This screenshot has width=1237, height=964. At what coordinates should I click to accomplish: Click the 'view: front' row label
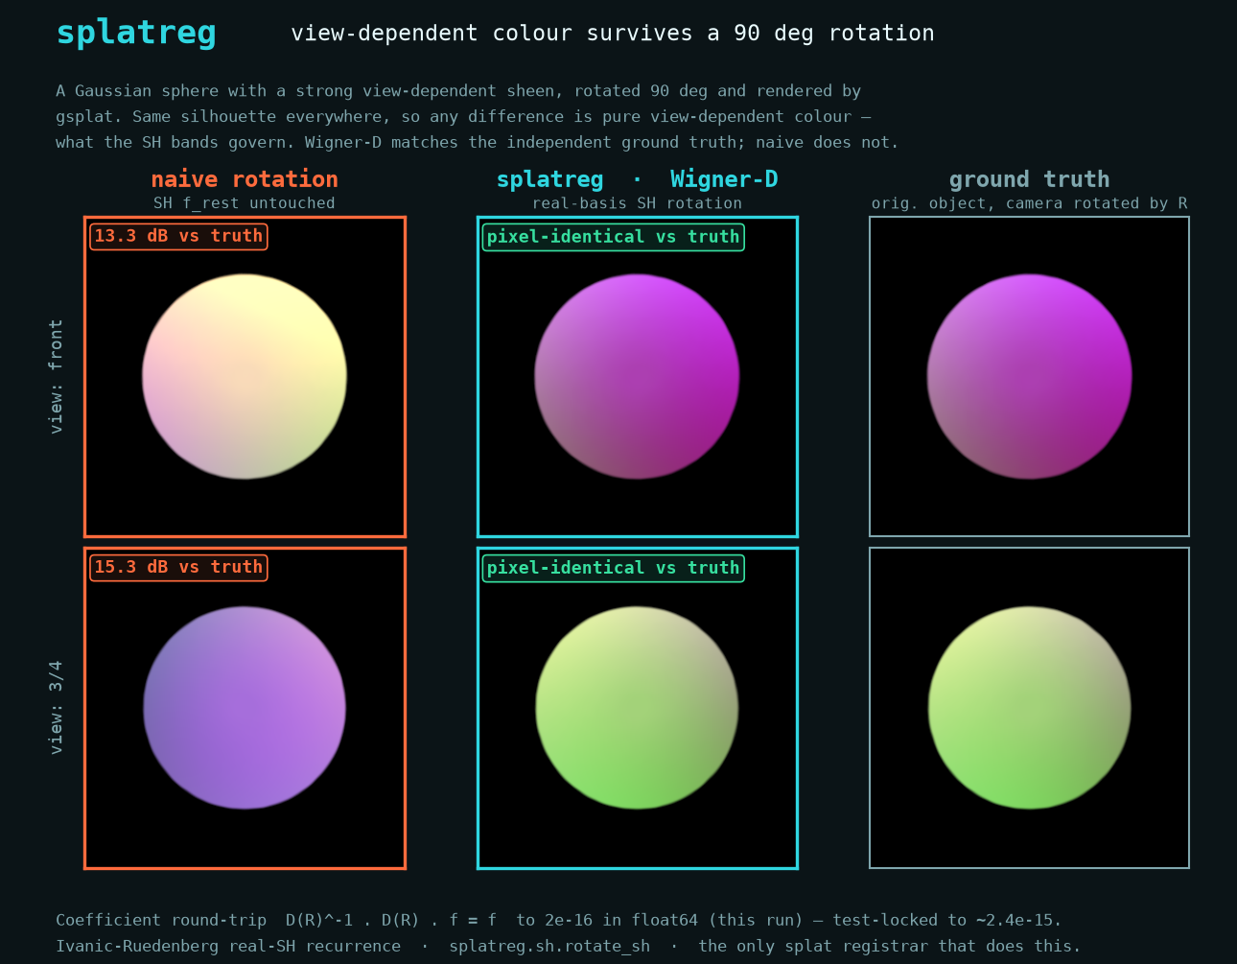coord(57,376)
